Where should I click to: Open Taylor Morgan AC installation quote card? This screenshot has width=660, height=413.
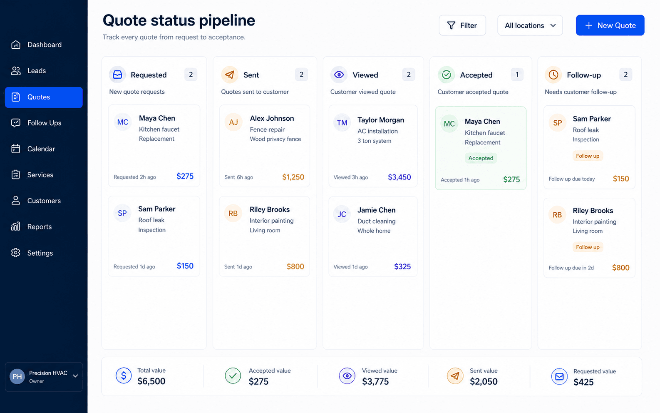(373, 146)
